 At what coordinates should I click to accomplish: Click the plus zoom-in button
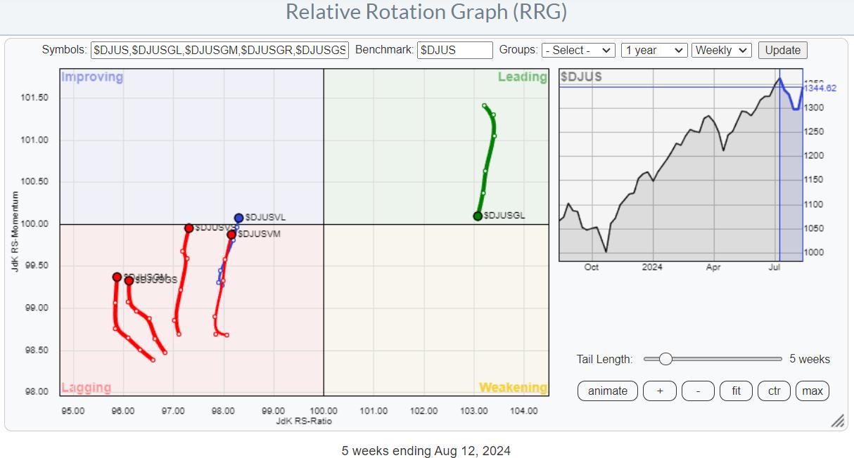tap(661, 391)
